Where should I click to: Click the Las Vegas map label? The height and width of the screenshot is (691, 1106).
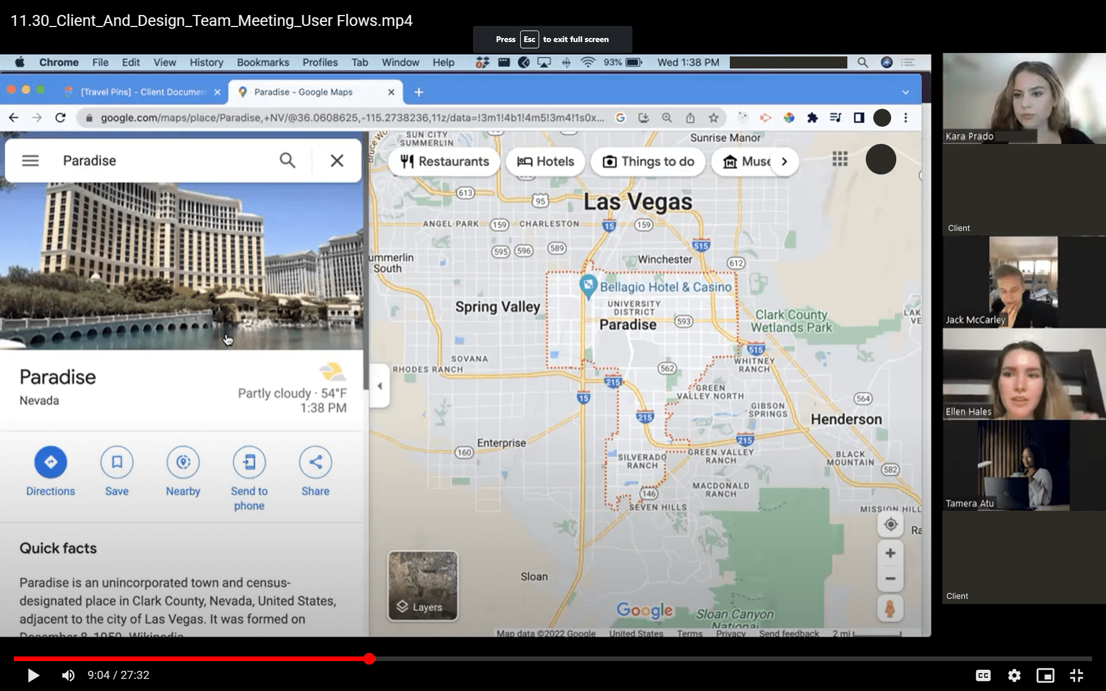pos(638,202)
